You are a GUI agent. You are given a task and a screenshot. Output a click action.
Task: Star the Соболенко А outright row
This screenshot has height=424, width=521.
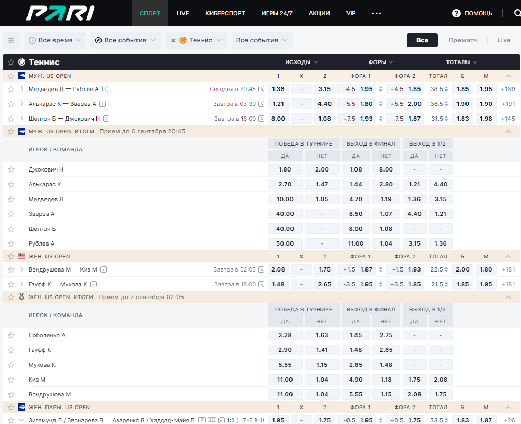(x=11, y=335)
